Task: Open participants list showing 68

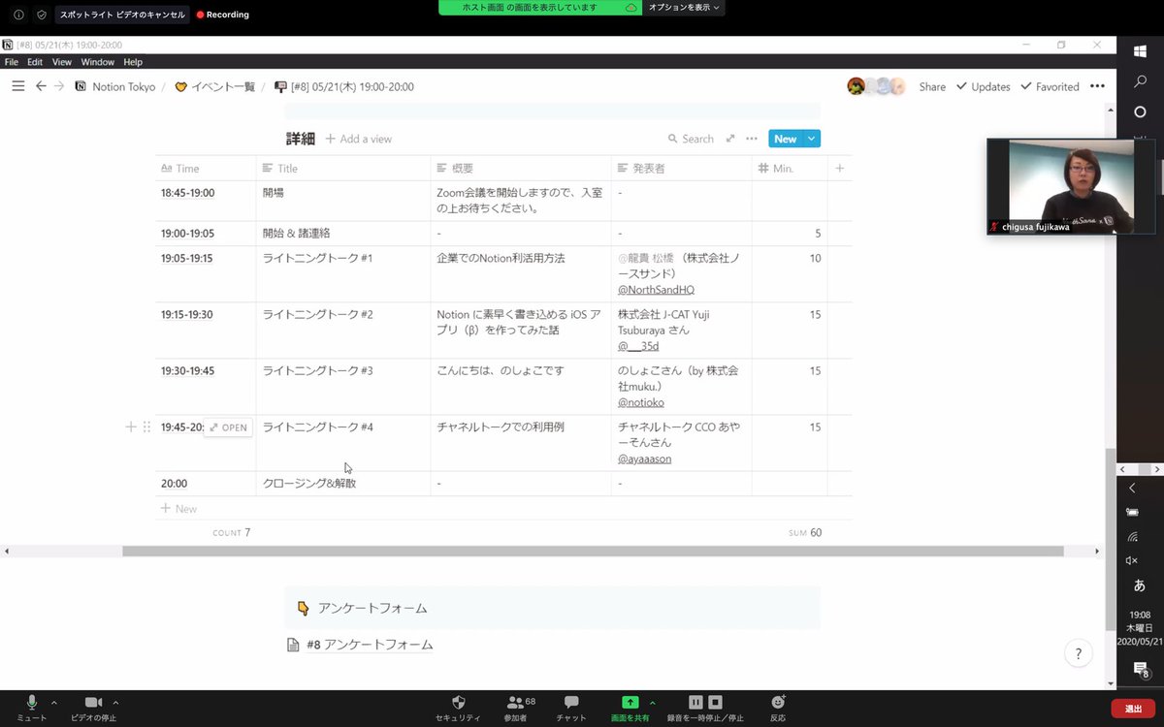Action: [516, 708]
